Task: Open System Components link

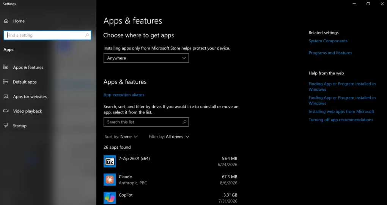Action: coord(328,41)
